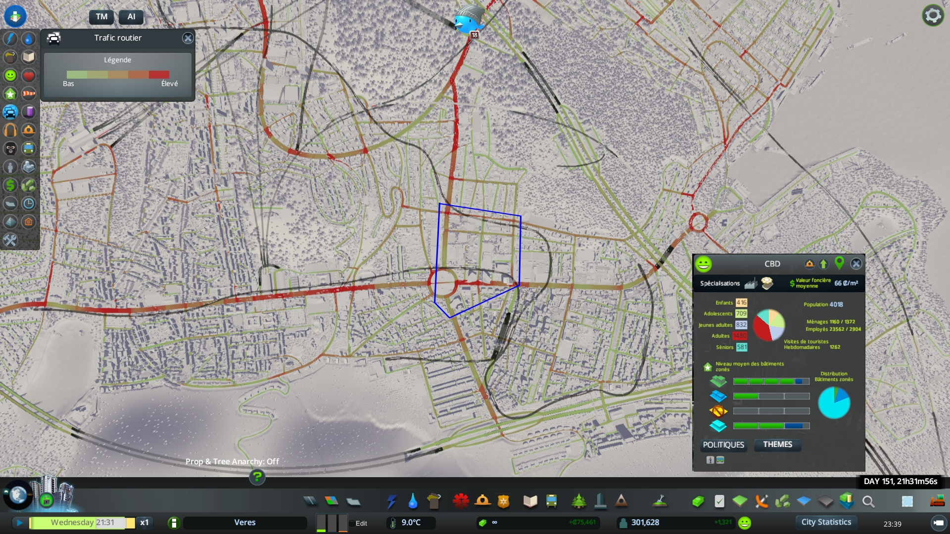
Task: Open the garbage build menu
Action: click(433, 501)
